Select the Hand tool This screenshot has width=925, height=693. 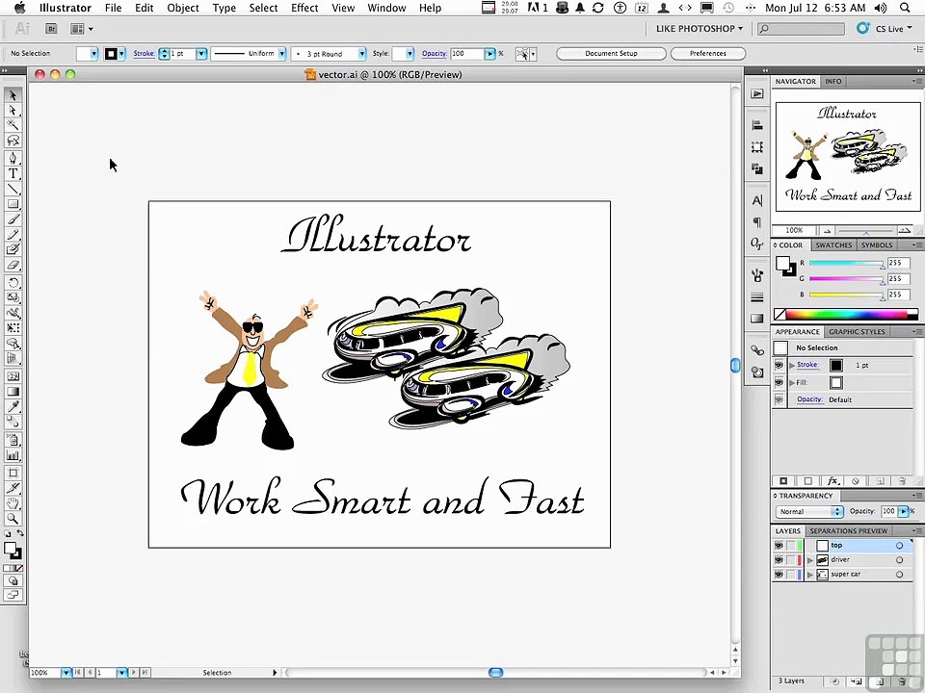pos(13,503)
